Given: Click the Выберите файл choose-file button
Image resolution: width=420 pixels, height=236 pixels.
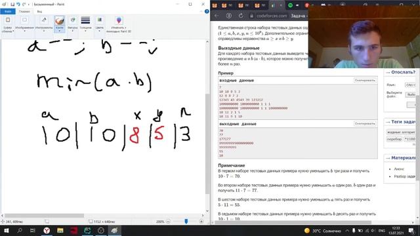Looking at the screenshot, I should click(x=410, y=94).
